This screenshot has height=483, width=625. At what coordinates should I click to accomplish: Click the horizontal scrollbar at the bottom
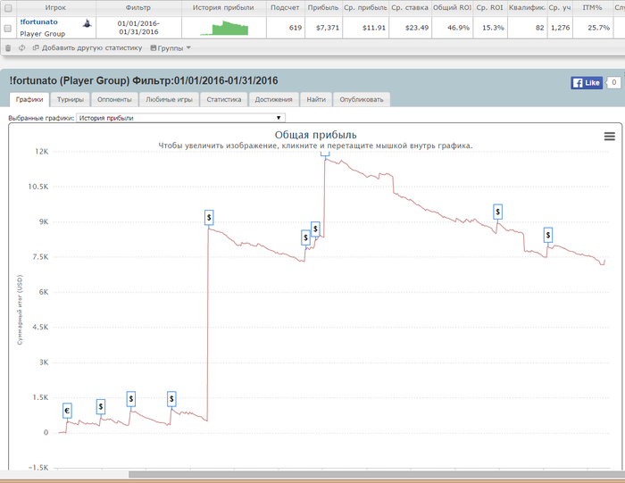(x=376, y=474)
